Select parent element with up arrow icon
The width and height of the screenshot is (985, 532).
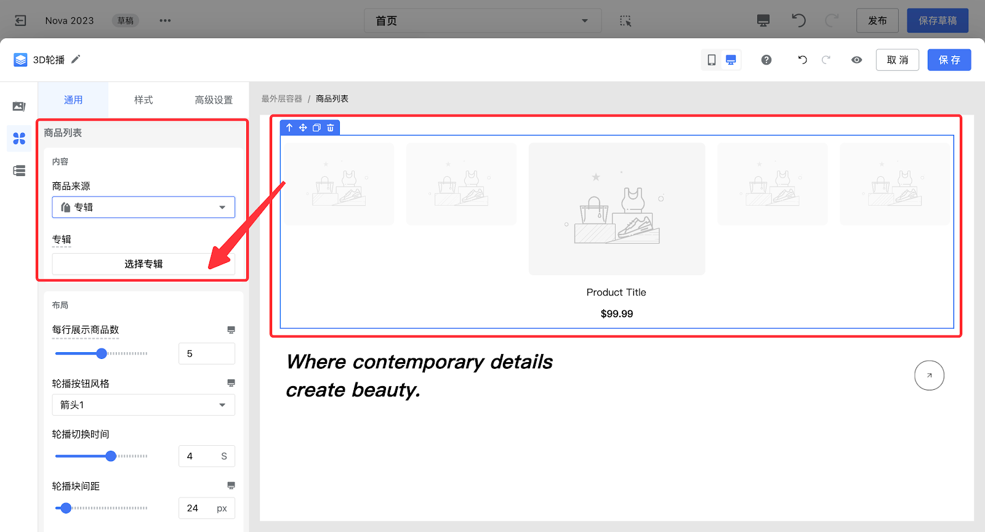click(x=289, y=127)
